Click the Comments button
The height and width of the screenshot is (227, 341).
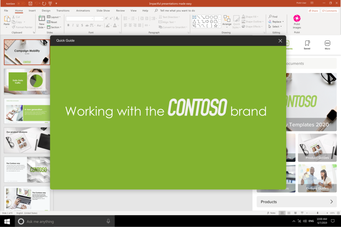coord(329,11)
